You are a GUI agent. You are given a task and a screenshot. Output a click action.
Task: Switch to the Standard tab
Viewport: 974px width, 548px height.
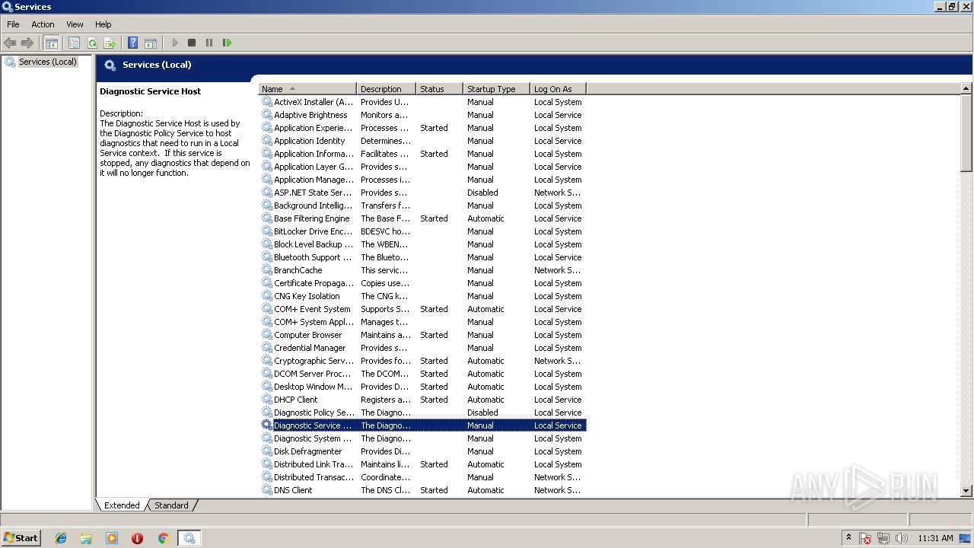(171, 505)
